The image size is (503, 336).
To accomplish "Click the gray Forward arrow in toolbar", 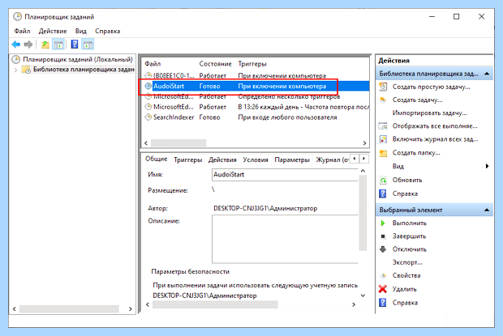I will tap(28, 45).
